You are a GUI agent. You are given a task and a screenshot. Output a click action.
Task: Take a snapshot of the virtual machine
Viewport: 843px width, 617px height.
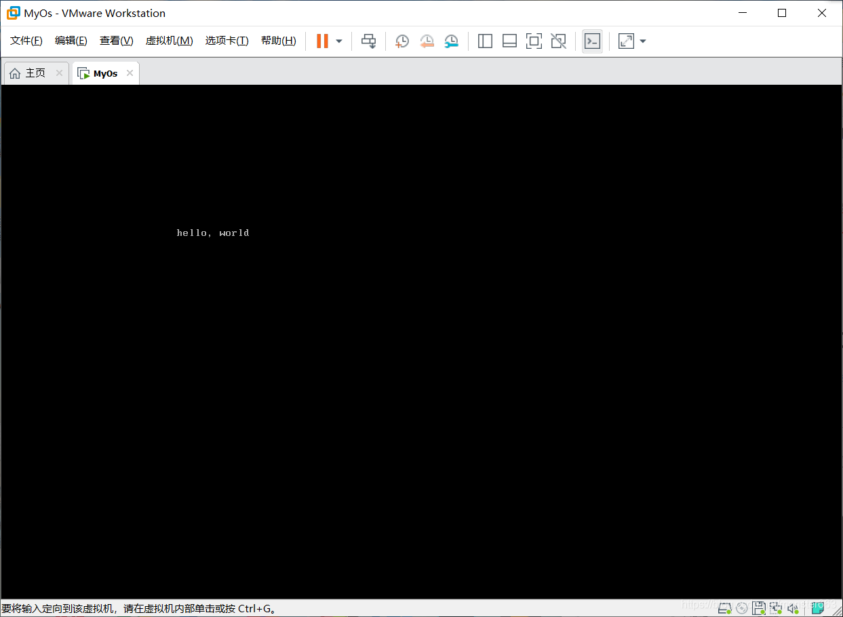(x=401, y=41)
